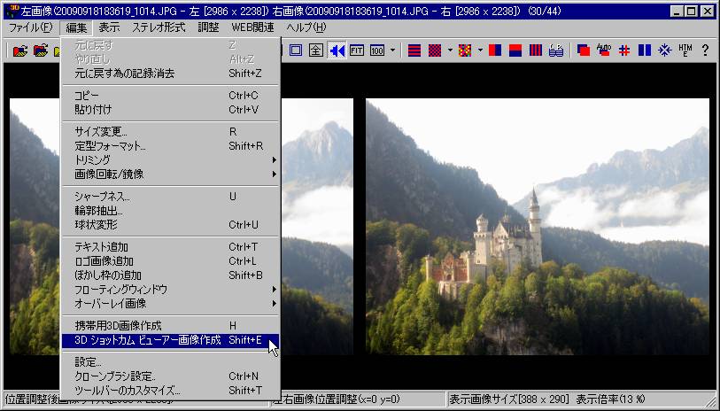Select the vertical interlaced stripes icon

pos(536,50)
